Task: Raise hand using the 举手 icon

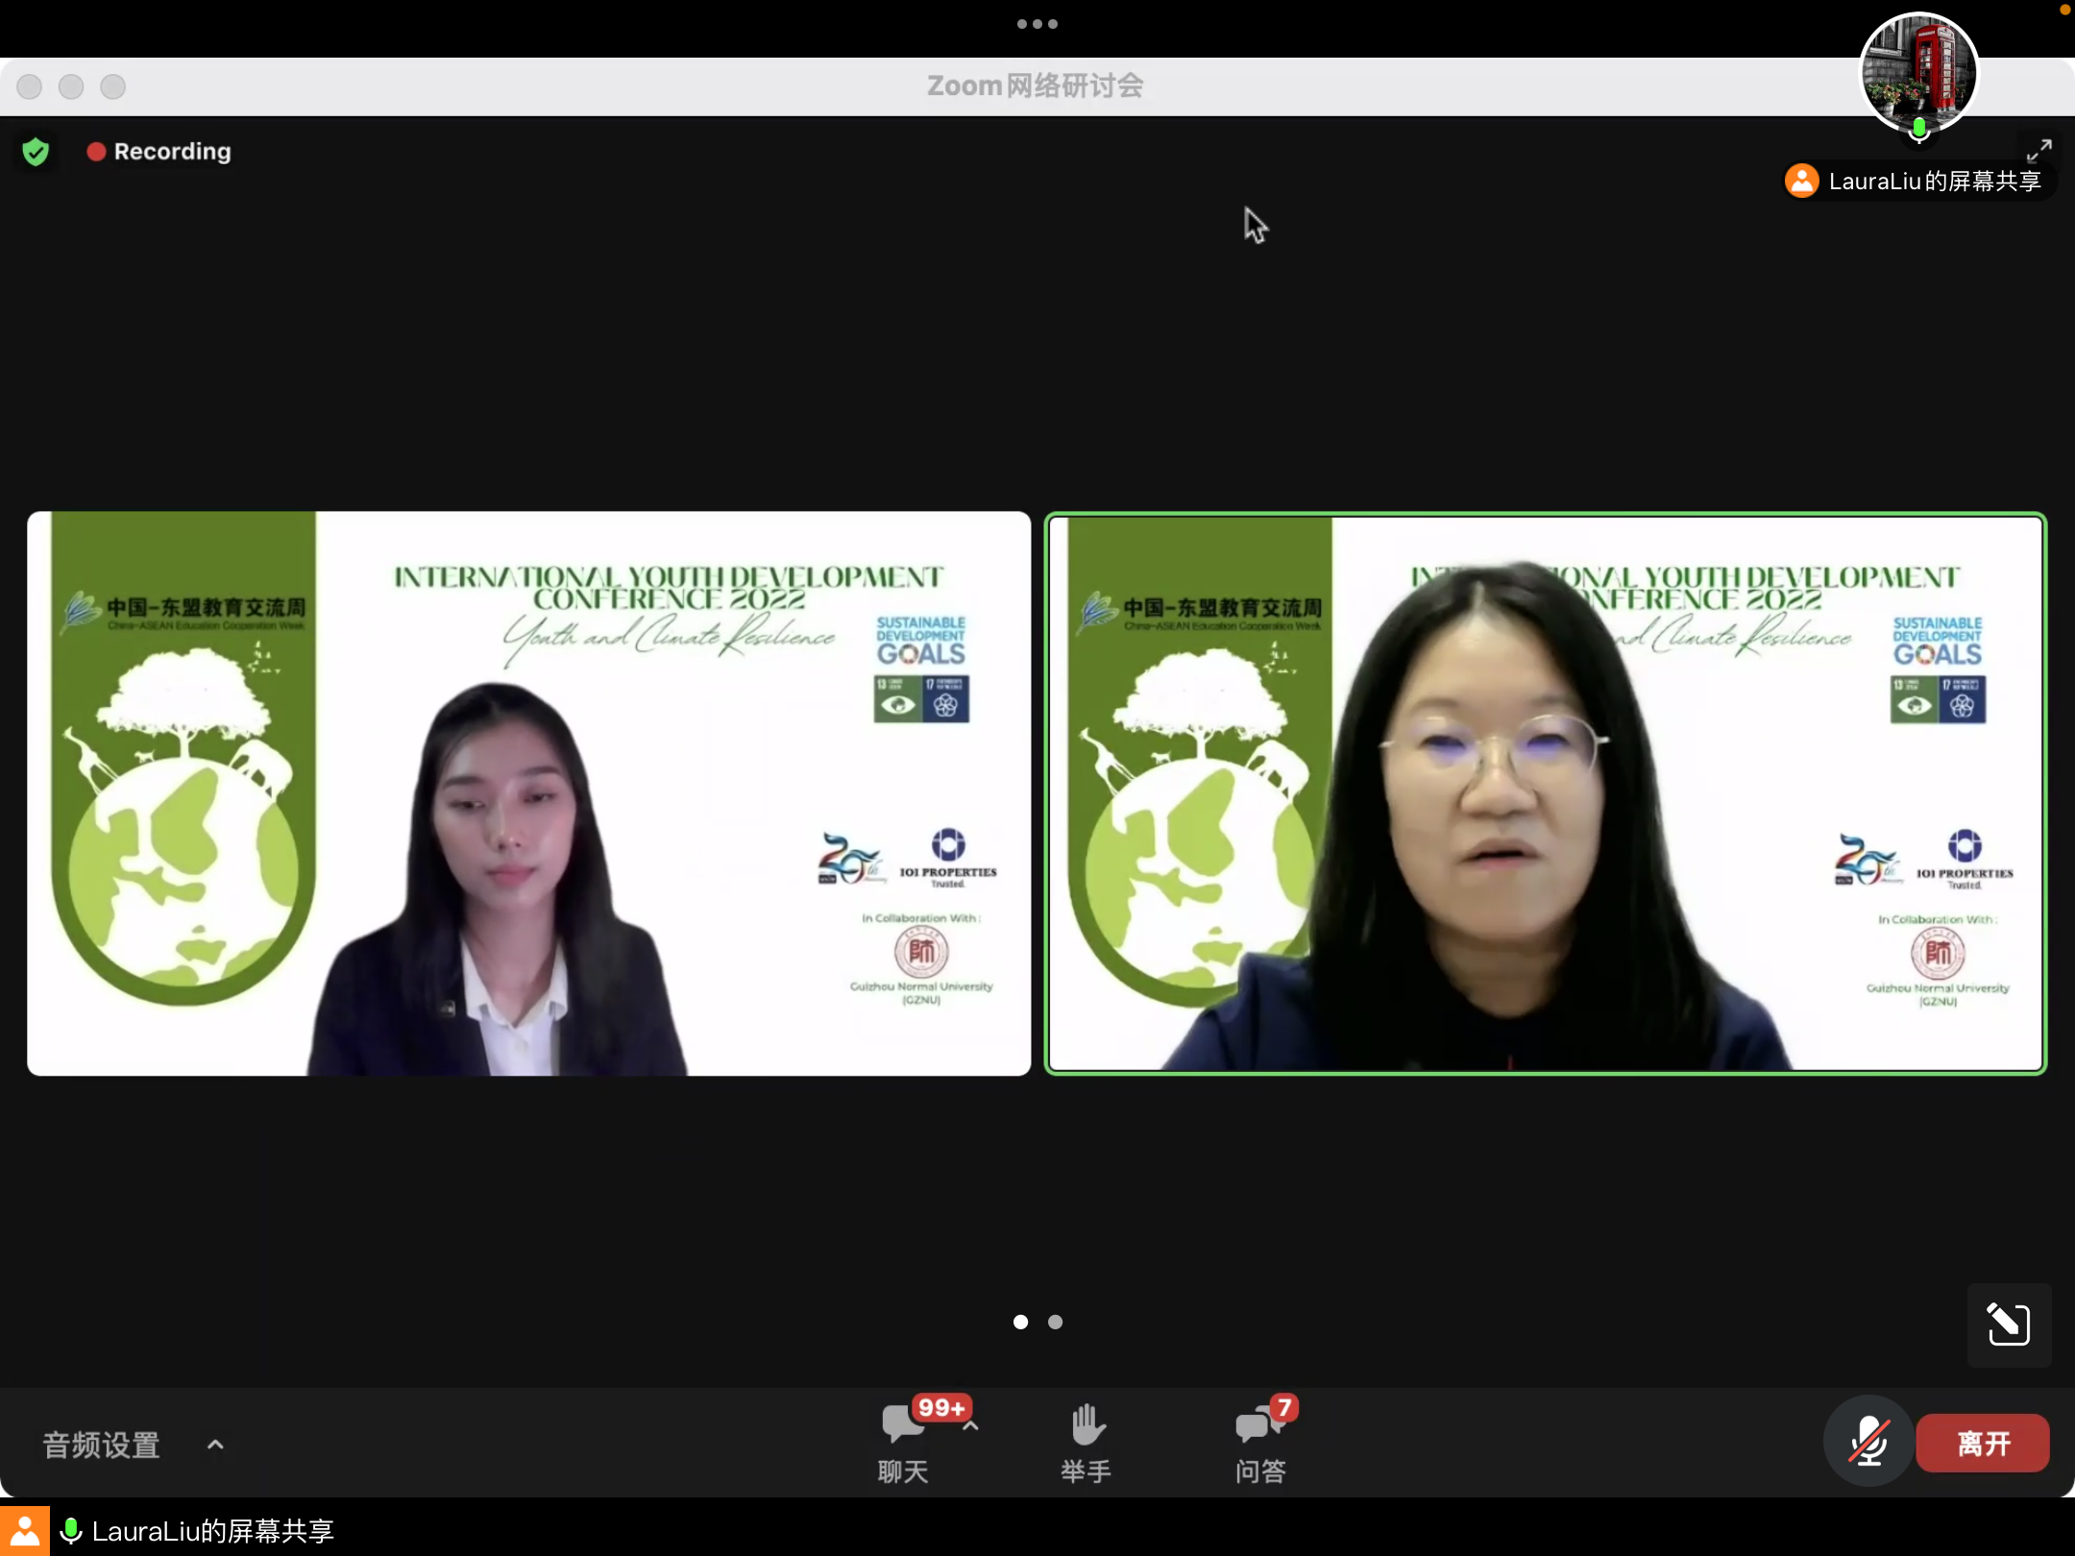Action: pyautogui.click(x=1087, y=1425)
